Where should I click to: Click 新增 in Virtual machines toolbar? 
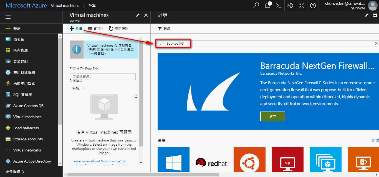(76, 28)
